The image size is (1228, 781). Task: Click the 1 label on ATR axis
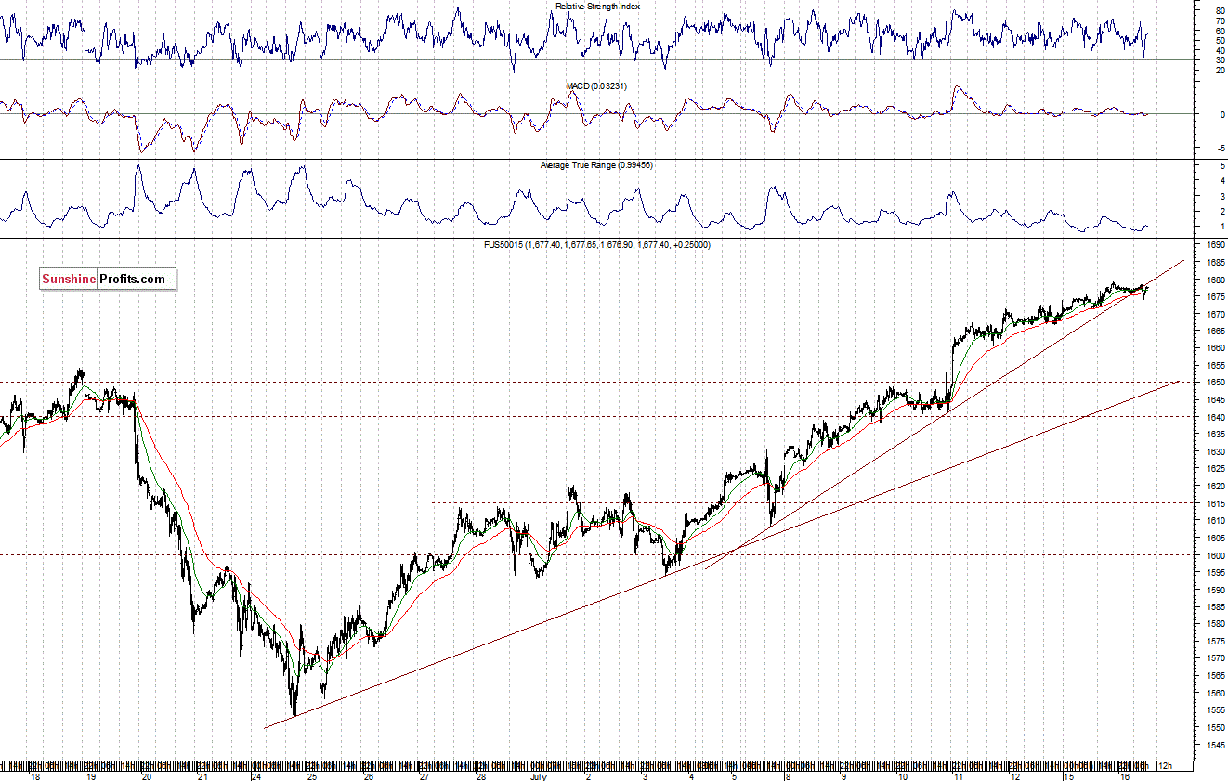1221,227
